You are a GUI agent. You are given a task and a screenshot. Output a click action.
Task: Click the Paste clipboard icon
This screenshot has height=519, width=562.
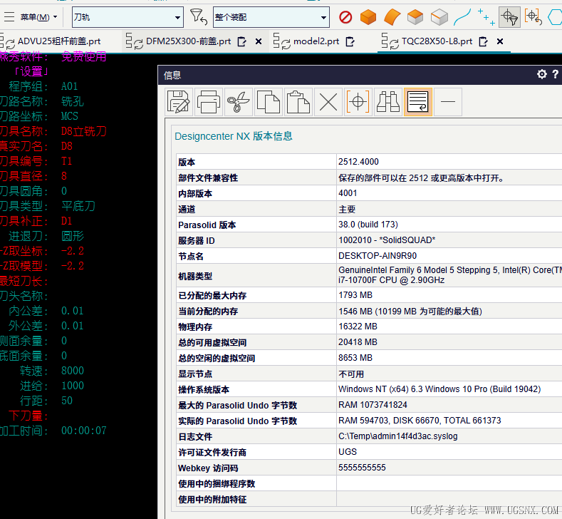[298, 102]
